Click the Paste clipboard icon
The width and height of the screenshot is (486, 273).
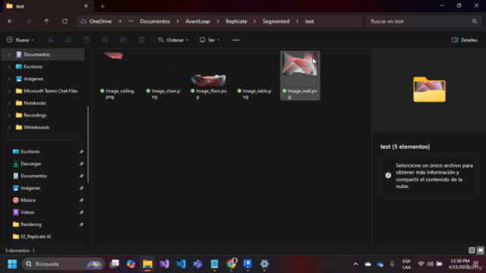pos(87,40)
